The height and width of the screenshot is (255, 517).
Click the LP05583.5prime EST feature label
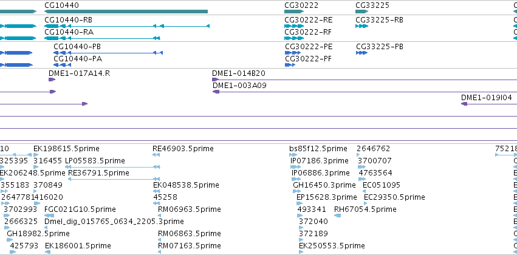[x=95, y=161]
